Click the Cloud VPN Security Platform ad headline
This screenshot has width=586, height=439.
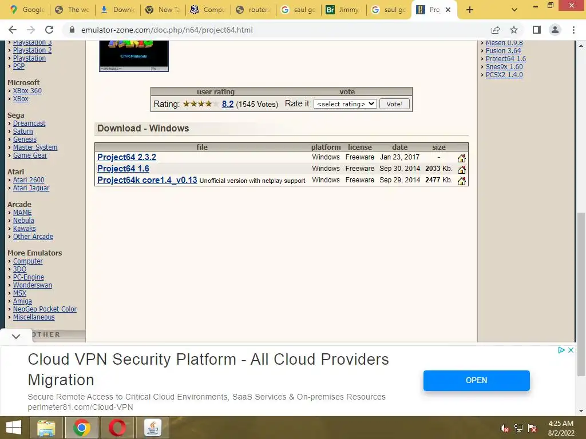pos(208,370)
